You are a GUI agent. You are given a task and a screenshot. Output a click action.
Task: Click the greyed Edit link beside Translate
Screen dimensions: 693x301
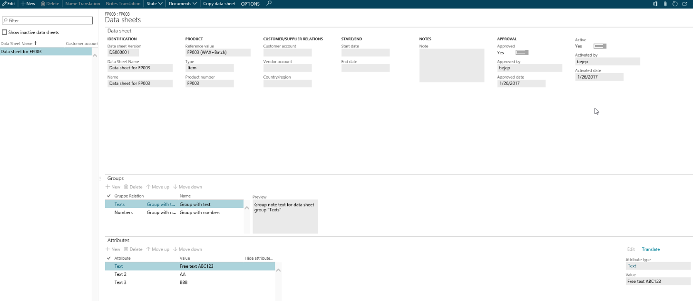click(631, 249)
